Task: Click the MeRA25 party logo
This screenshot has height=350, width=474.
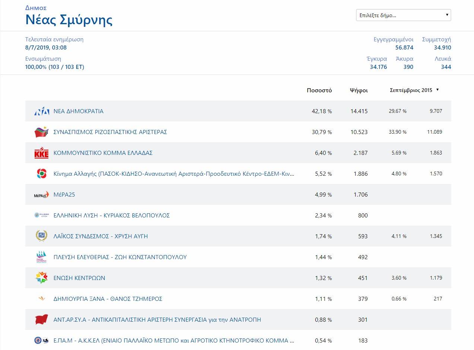Action: click(41, 195)
